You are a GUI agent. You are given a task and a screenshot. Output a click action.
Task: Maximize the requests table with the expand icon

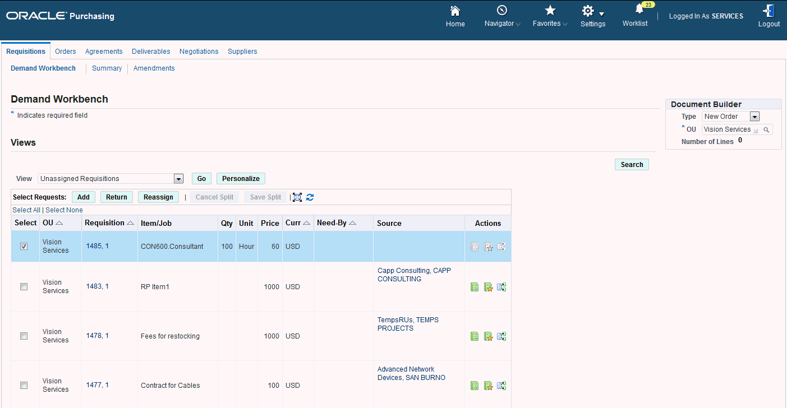tap(297, 197)
